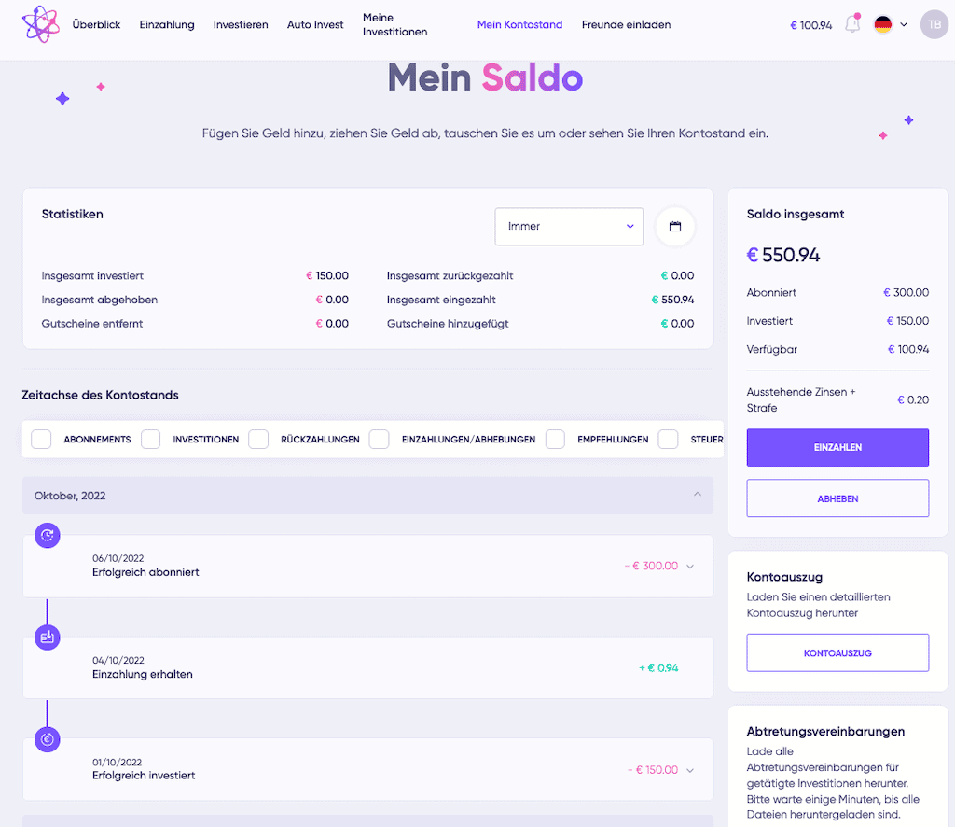The height and width of the screenshot is (827, 955).
Task: Open the TB user avatar
Action: point(934,24)
